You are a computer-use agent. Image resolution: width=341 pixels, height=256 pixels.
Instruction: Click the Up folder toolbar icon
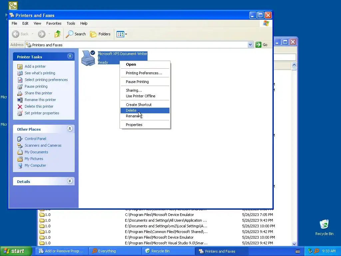coord(58,34)
